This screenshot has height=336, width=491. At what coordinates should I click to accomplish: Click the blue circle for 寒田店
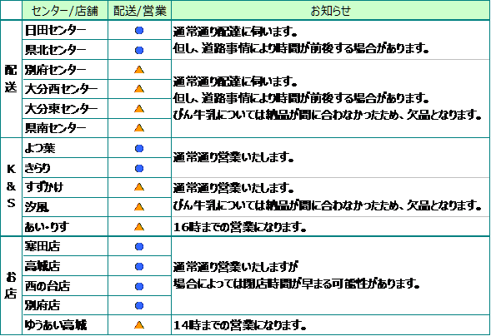[139, 247]
